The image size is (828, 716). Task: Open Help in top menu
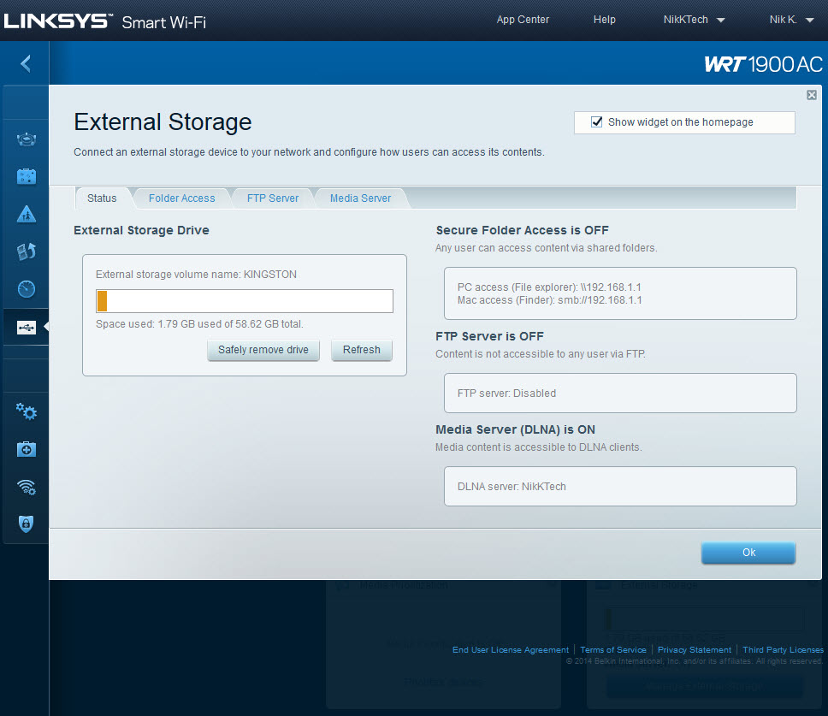coord(604,20)
